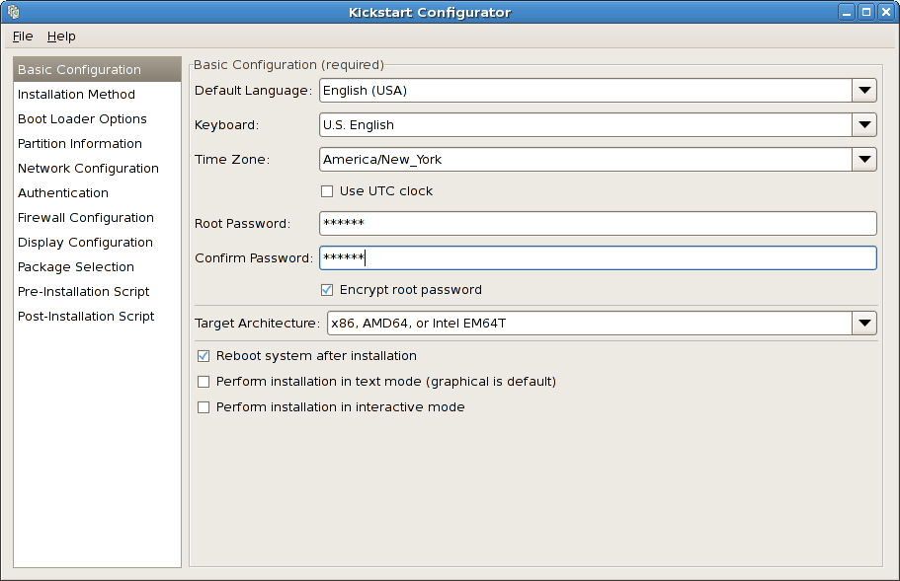Open the Target Architecture dropdown

tap(864, 323)
